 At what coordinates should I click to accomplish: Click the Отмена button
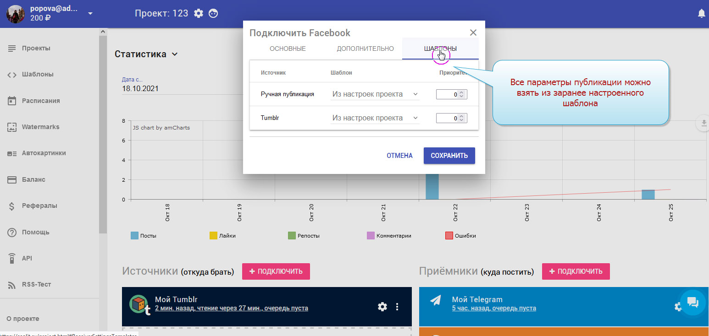pos(399,156)
